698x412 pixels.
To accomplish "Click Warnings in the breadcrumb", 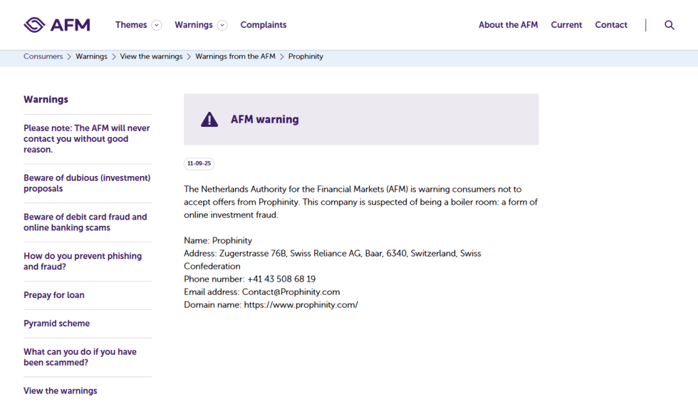I will click(91, 57).
